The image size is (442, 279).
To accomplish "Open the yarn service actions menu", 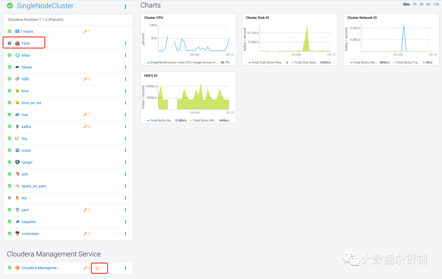I will click(126, 210).
